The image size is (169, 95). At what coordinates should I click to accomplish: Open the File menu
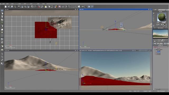click(2, 4)
